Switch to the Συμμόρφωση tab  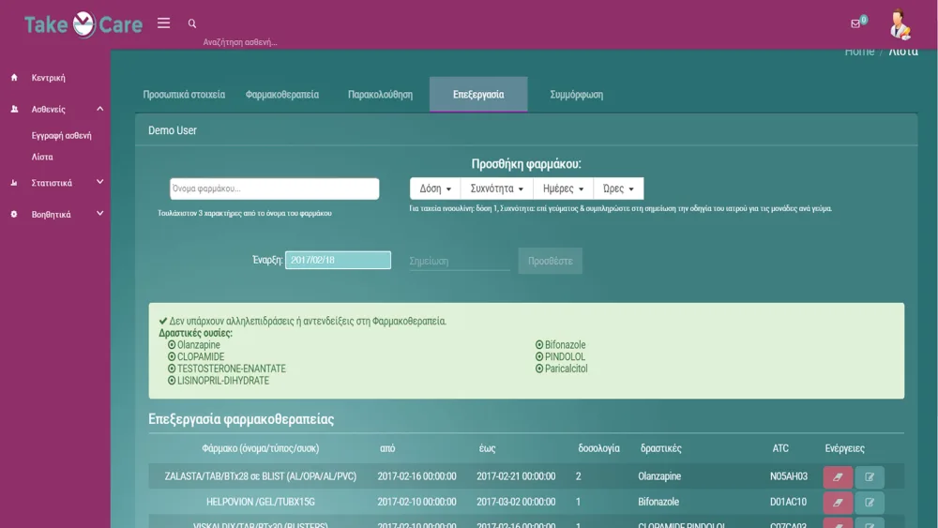(576, 95)
